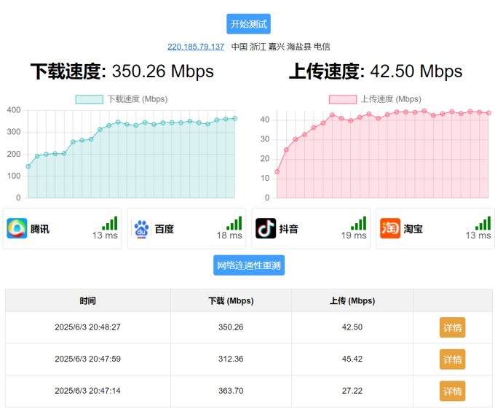Click the 淘宝 card name label

point(413,229)
